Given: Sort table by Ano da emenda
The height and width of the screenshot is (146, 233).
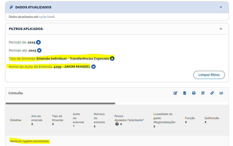Looking at the screenshot, I should [32, 124].
